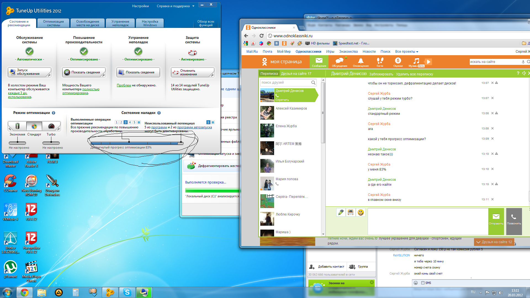
Task: Open Обзор всех функций tab
Action: [x=206, y=23]
